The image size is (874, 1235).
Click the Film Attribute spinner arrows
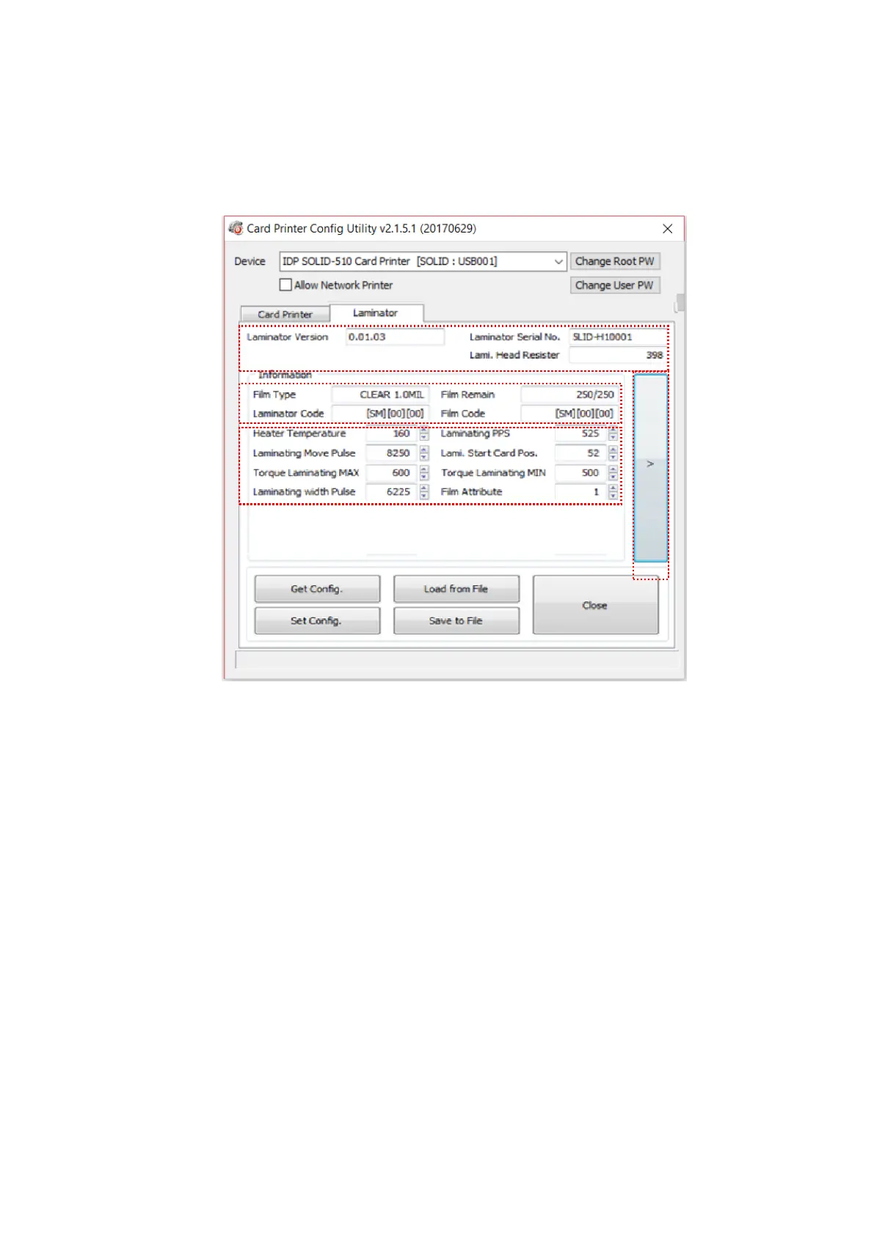(x=613, y=492)
